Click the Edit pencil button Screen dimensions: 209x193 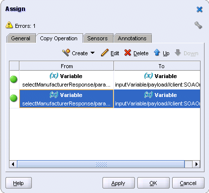110,53
